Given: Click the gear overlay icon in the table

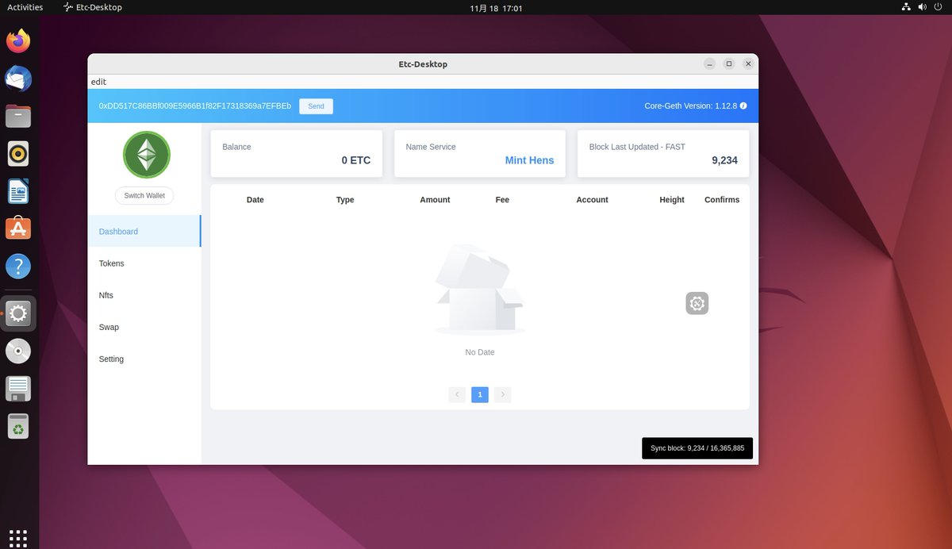Looking at the screenshot, I should pyautogui.click(x=697, y=303).
